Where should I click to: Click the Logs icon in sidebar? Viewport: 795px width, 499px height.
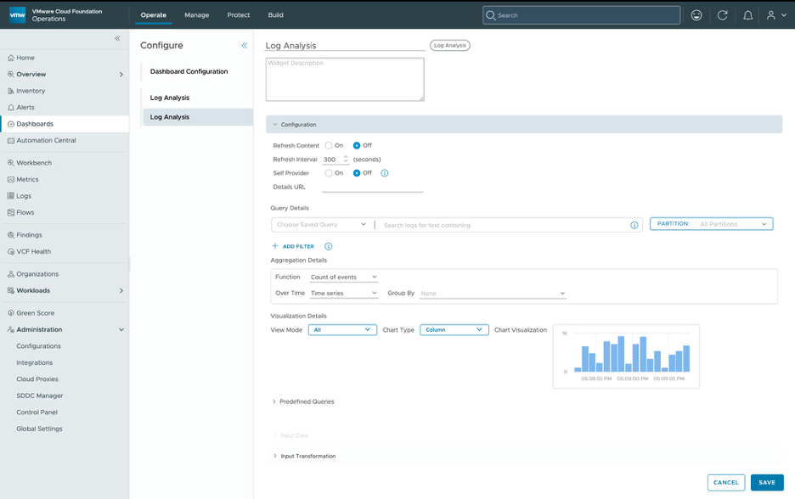(11, 195)
